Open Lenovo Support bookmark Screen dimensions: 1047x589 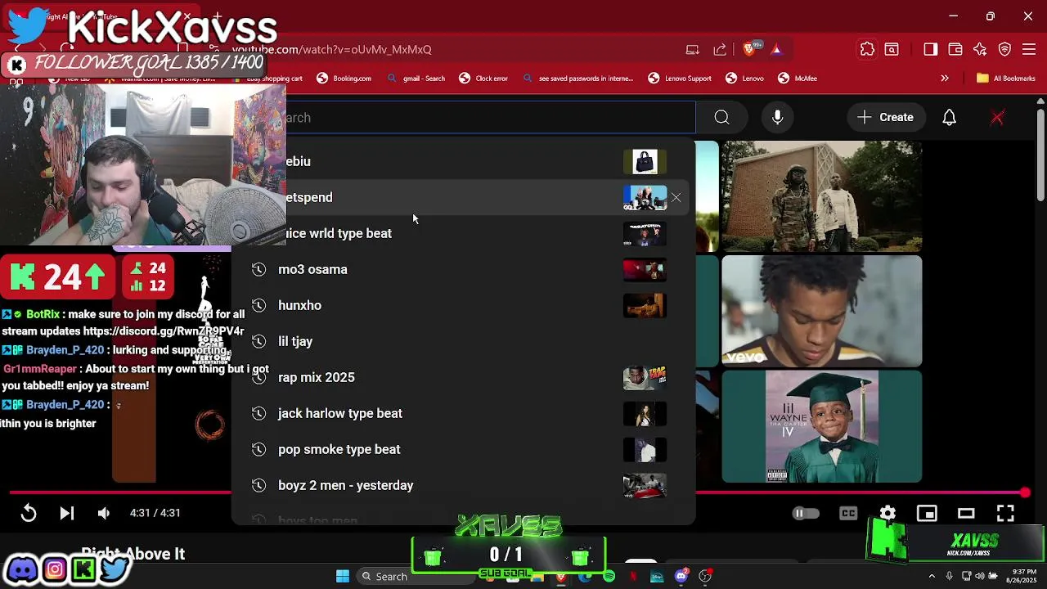[x=680, y=79]
